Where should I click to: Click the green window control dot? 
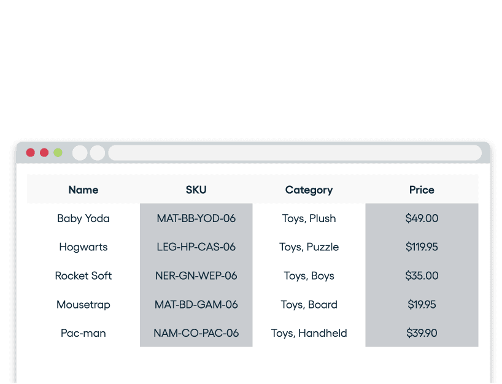click(x=58, y=153)
